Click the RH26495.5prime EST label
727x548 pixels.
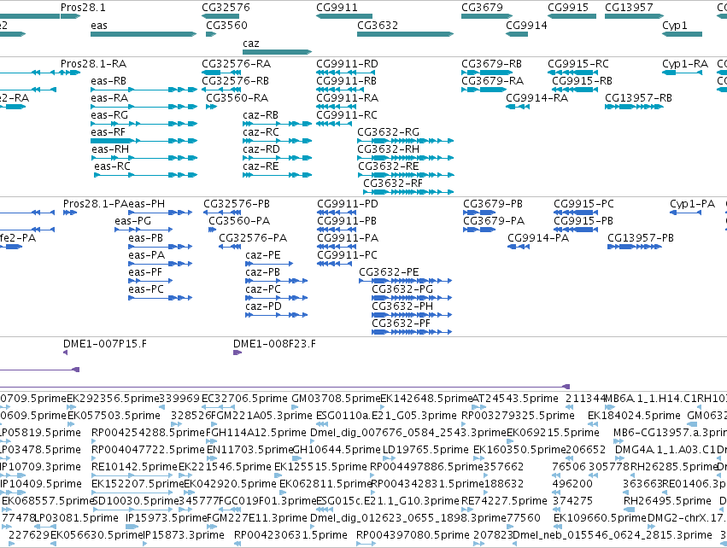point(667,501)
